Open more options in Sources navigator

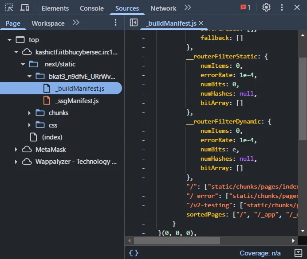116,23
